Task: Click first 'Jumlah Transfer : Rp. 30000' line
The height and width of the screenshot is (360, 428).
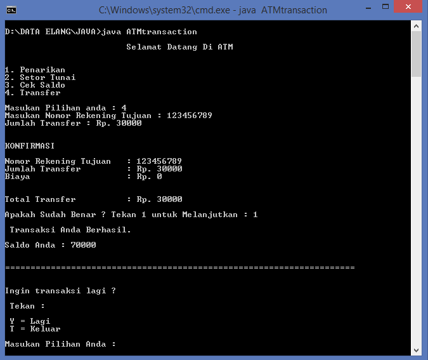Action: click(73, 123)
